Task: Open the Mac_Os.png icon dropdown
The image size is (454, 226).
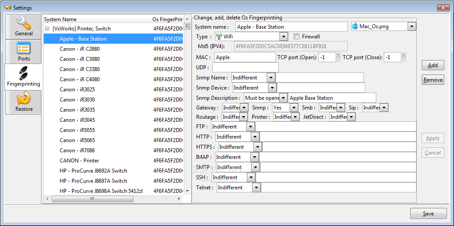Action: point(412,26)
